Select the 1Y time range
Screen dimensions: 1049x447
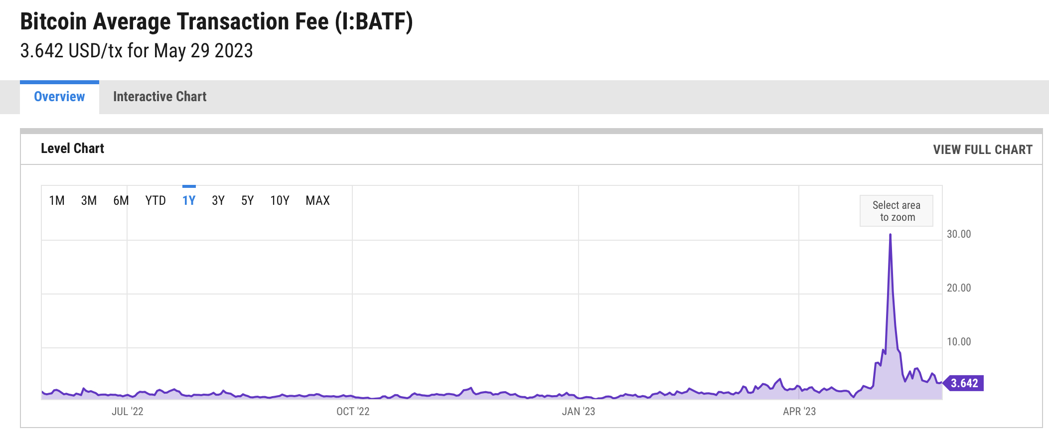tap(189, 200)
